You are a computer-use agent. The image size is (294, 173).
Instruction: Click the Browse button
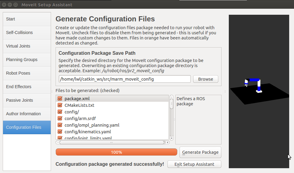pyautogui.click(x=205, y=79)
